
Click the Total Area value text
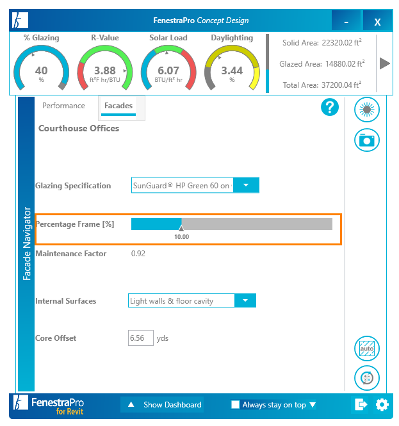point(341,85)
